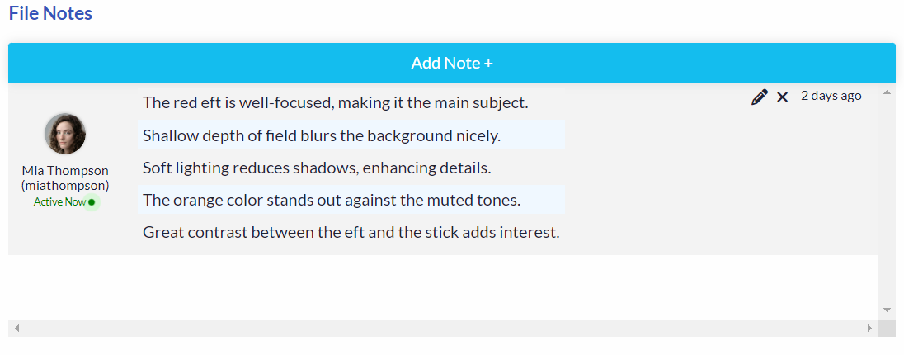Click the horizontal scrollbar track
Image resolution: width=904 pixels, height=355 pixels.
coord(443,328)
